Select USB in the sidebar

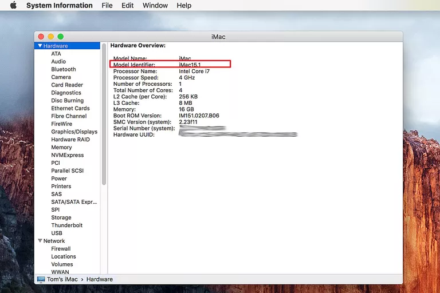pos(57,233)
